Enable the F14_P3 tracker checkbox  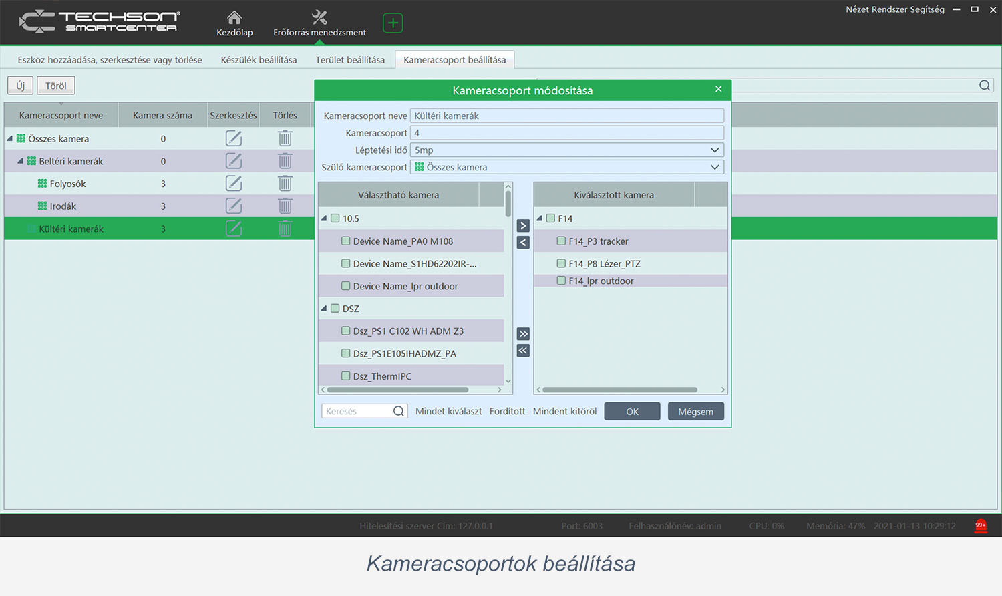[562, 241]
